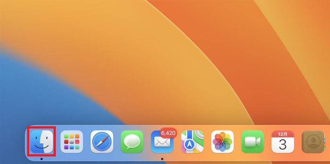Click the 6,420 unread mail badge
330x164 pixels.
(169, 133)
